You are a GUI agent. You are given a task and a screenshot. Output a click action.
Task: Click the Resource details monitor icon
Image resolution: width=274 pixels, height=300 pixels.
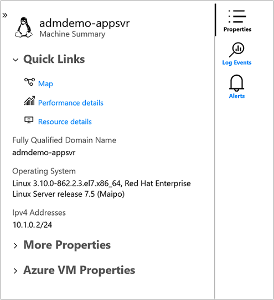pos(29,120)
